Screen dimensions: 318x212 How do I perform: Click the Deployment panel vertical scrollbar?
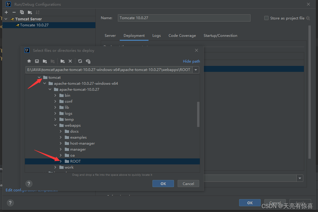[309, 92]
